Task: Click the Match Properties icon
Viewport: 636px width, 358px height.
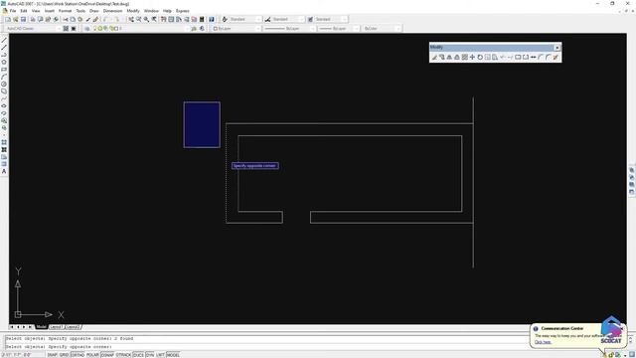Action: pos(88,19)
